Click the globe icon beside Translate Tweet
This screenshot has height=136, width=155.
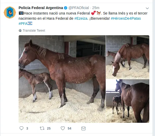point(20,30)
